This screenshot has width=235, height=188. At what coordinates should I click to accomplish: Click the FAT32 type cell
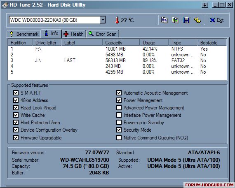pos(178,60)
